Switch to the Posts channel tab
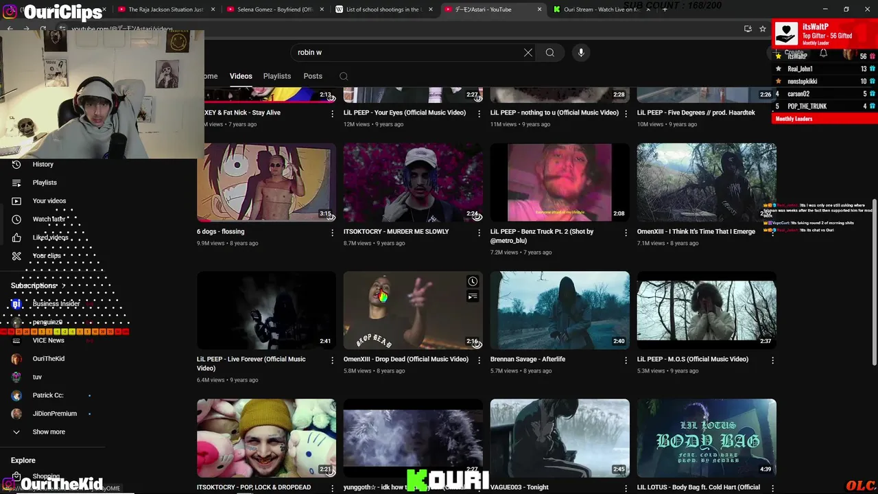Image resolution: width=878 pixels, height=494 pixels. tap(313, 76)
